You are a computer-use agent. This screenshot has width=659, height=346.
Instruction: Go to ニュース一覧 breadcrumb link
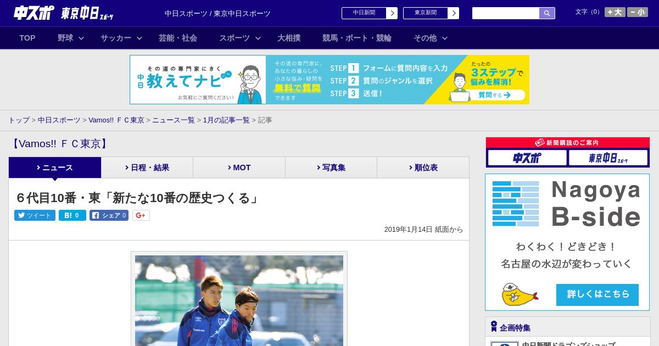174,120
